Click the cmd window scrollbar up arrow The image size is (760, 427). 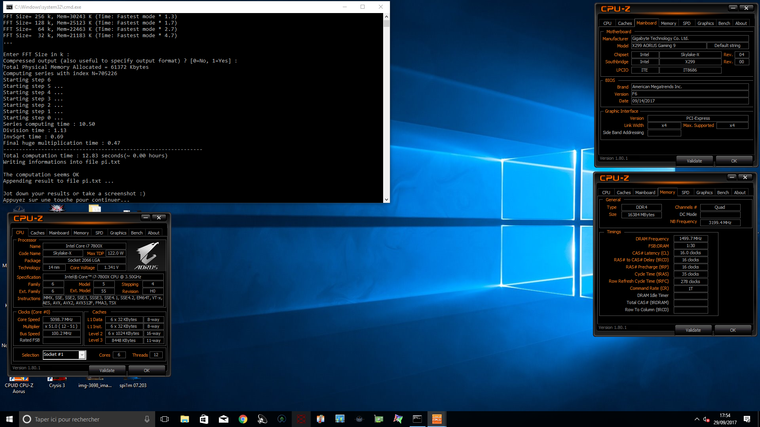(386, 17)
